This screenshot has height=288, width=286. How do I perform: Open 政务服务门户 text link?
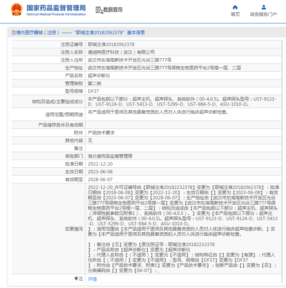(263, 14)
